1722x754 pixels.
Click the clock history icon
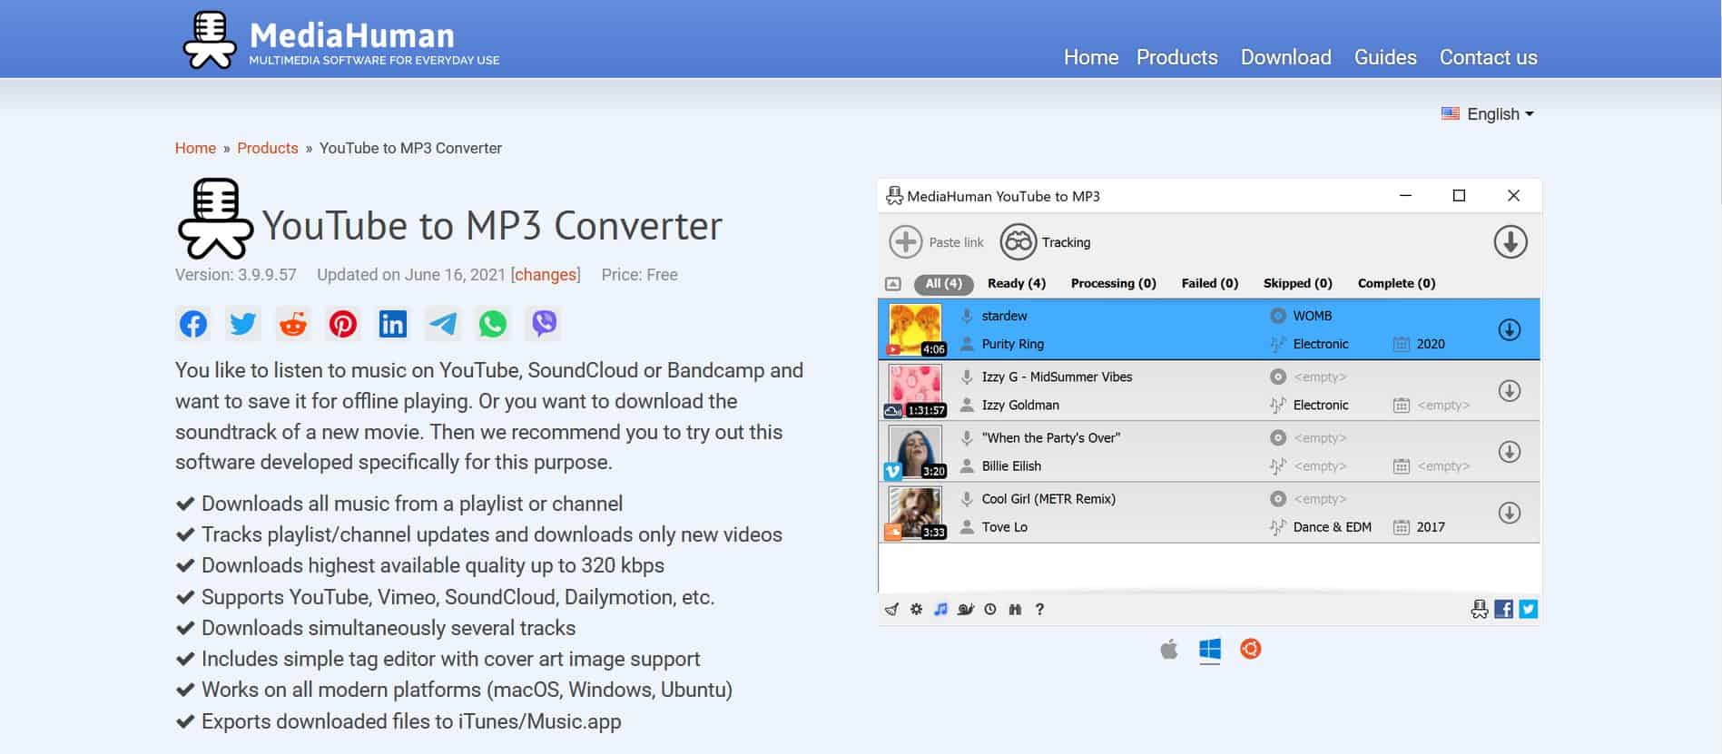pyautogui.click(x=990, y=610)
